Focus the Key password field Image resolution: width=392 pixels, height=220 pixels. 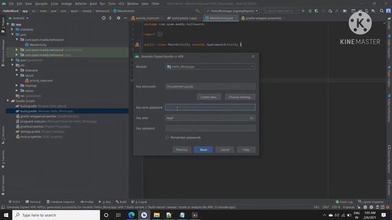click(x=210, y=128)
